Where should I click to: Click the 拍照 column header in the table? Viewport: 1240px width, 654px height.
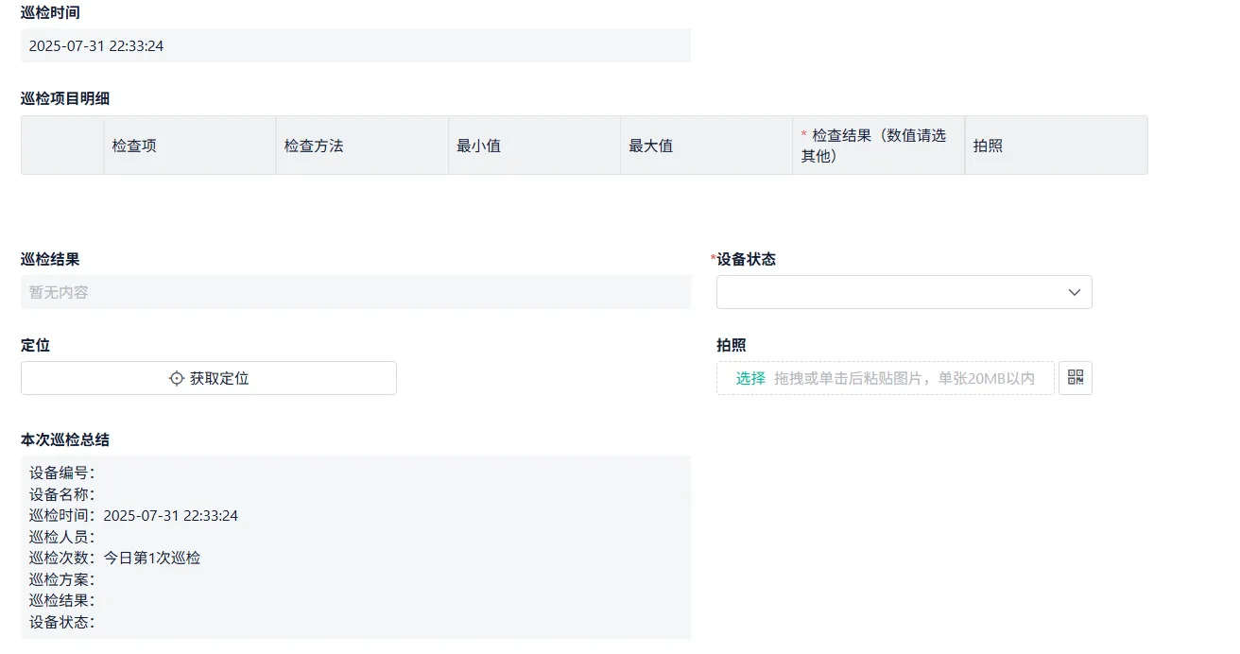988,145
